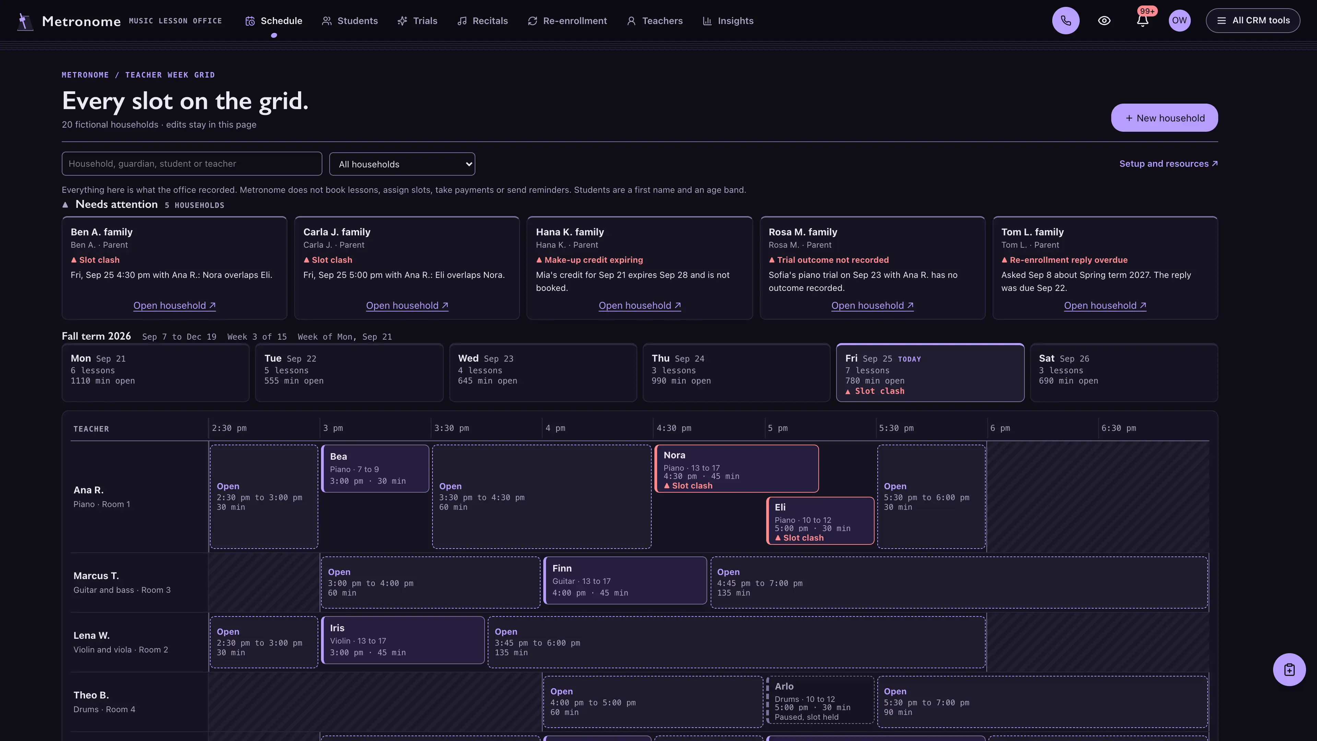This screenshot has width=1317, height=741.
Task: Open Nora's 4:30 pm piano lesson
Action: tap(737, 468)
